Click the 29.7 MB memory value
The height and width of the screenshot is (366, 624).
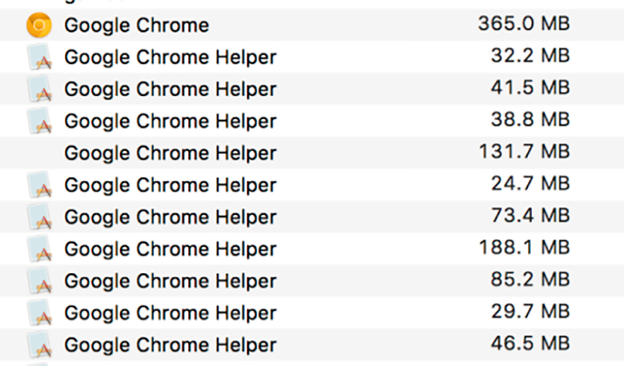tap(530, 312)
